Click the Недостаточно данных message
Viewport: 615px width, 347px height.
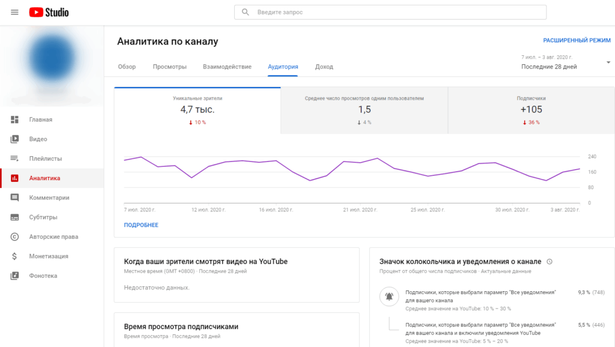[x=157, y=288]
